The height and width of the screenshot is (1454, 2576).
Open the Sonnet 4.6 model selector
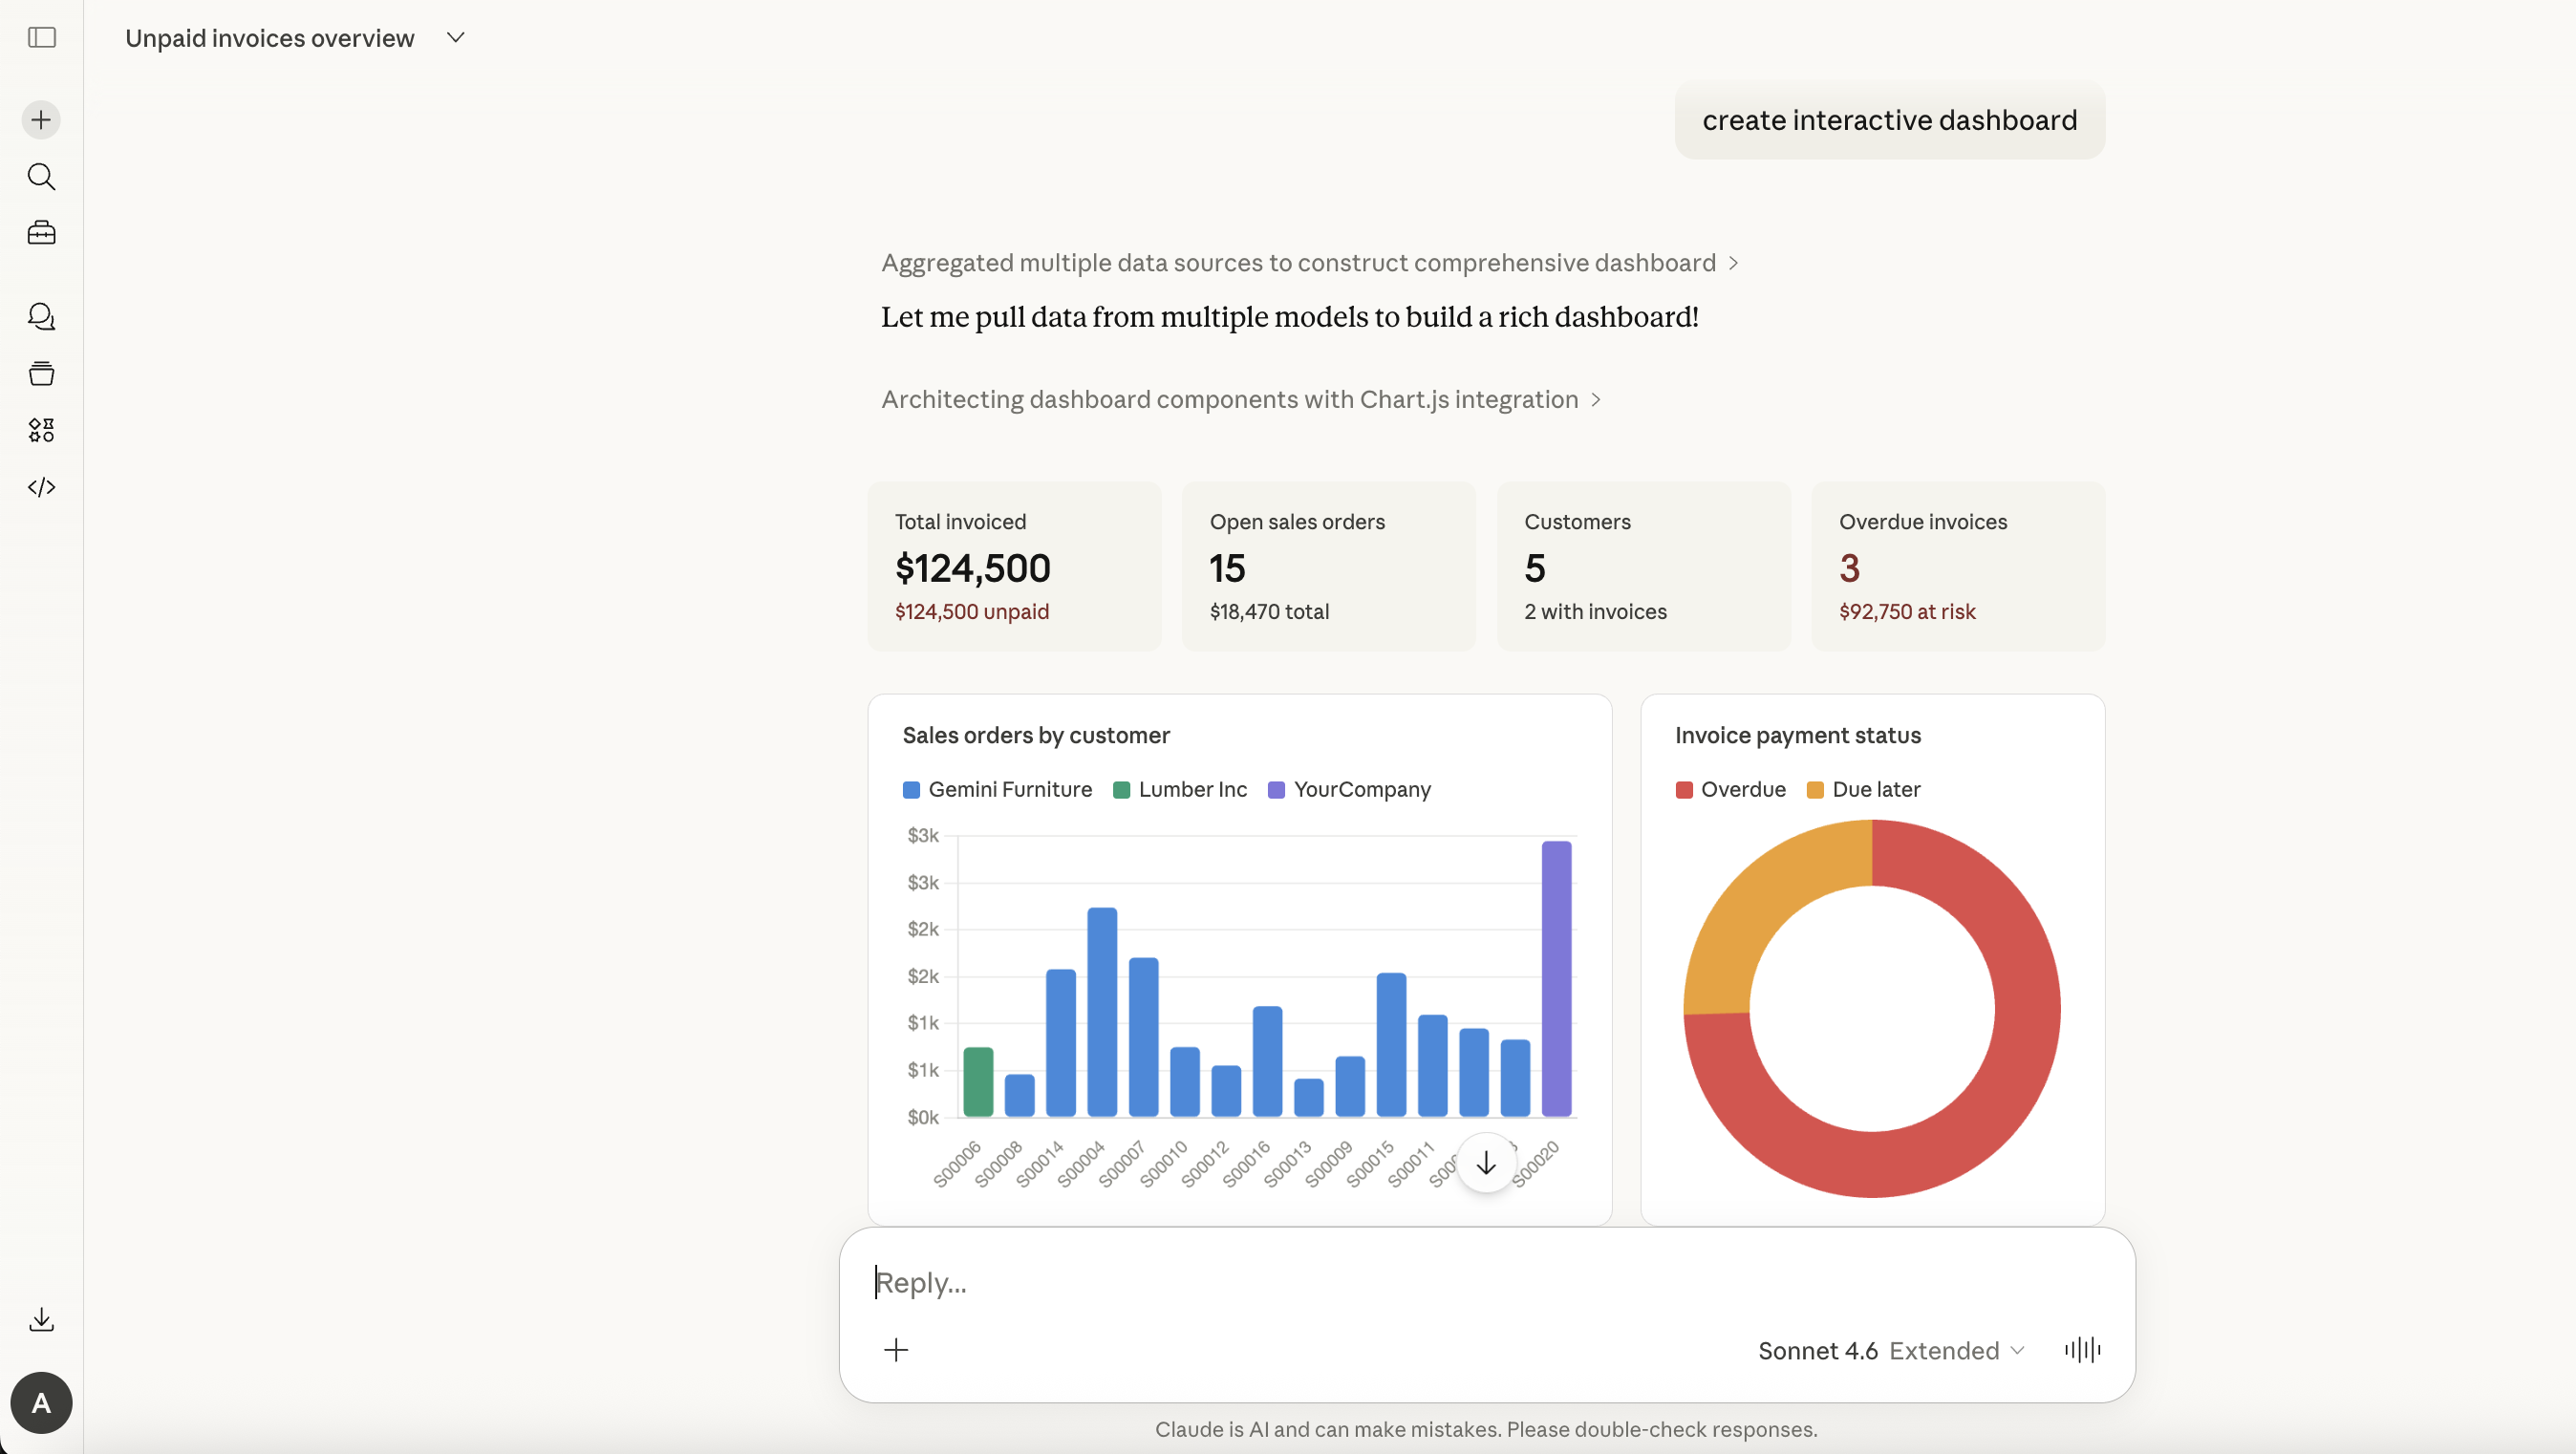click(1889, 1350)
